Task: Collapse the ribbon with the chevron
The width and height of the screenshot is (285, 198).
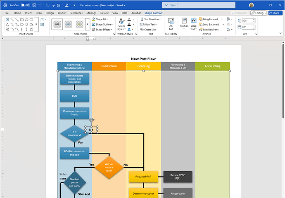Action: [x=280, y=33]
